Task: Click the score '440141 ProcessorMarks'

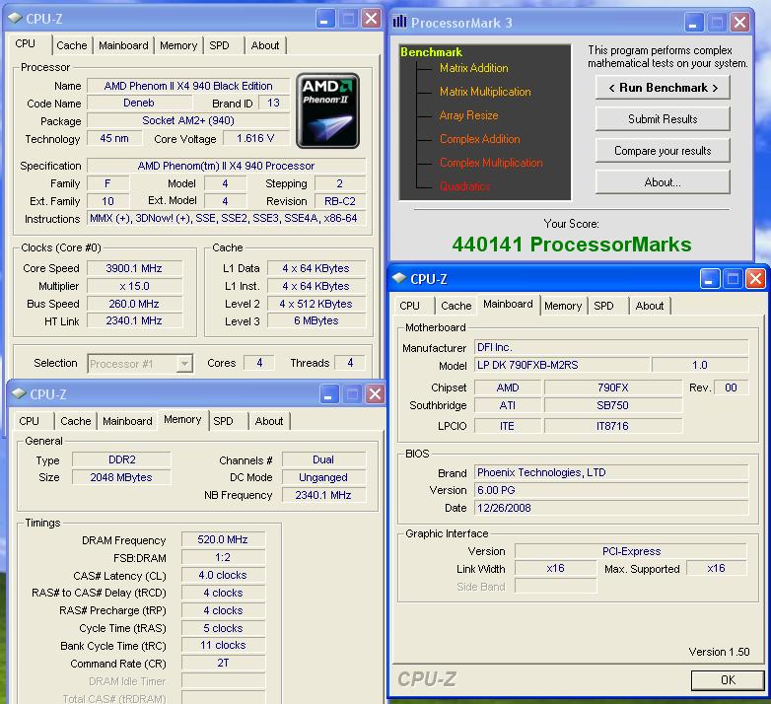Action: point(572,245)
